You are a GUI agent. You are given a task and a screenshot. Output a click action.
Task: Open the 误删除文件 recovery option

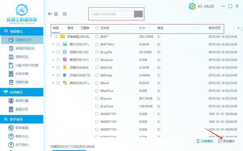(22, 40)
